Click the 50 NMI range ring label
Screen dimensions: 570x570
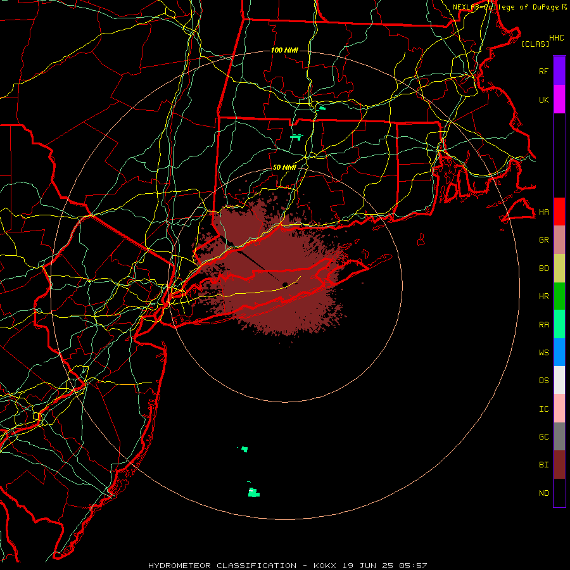pyautogui.click(x=284, y=167)
